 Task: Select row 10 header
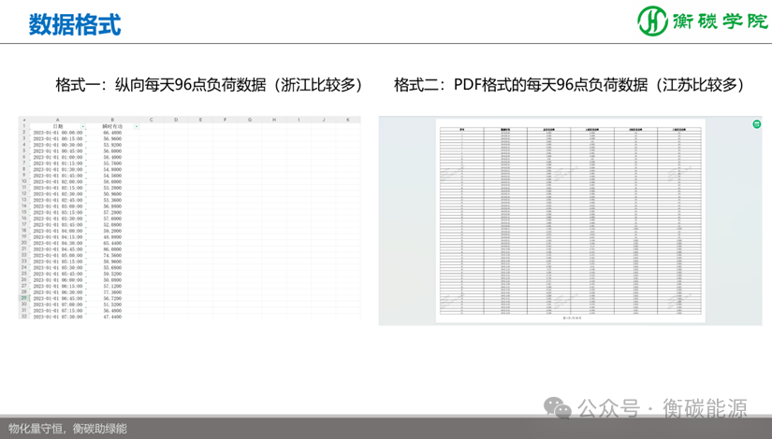click(23, 181)
